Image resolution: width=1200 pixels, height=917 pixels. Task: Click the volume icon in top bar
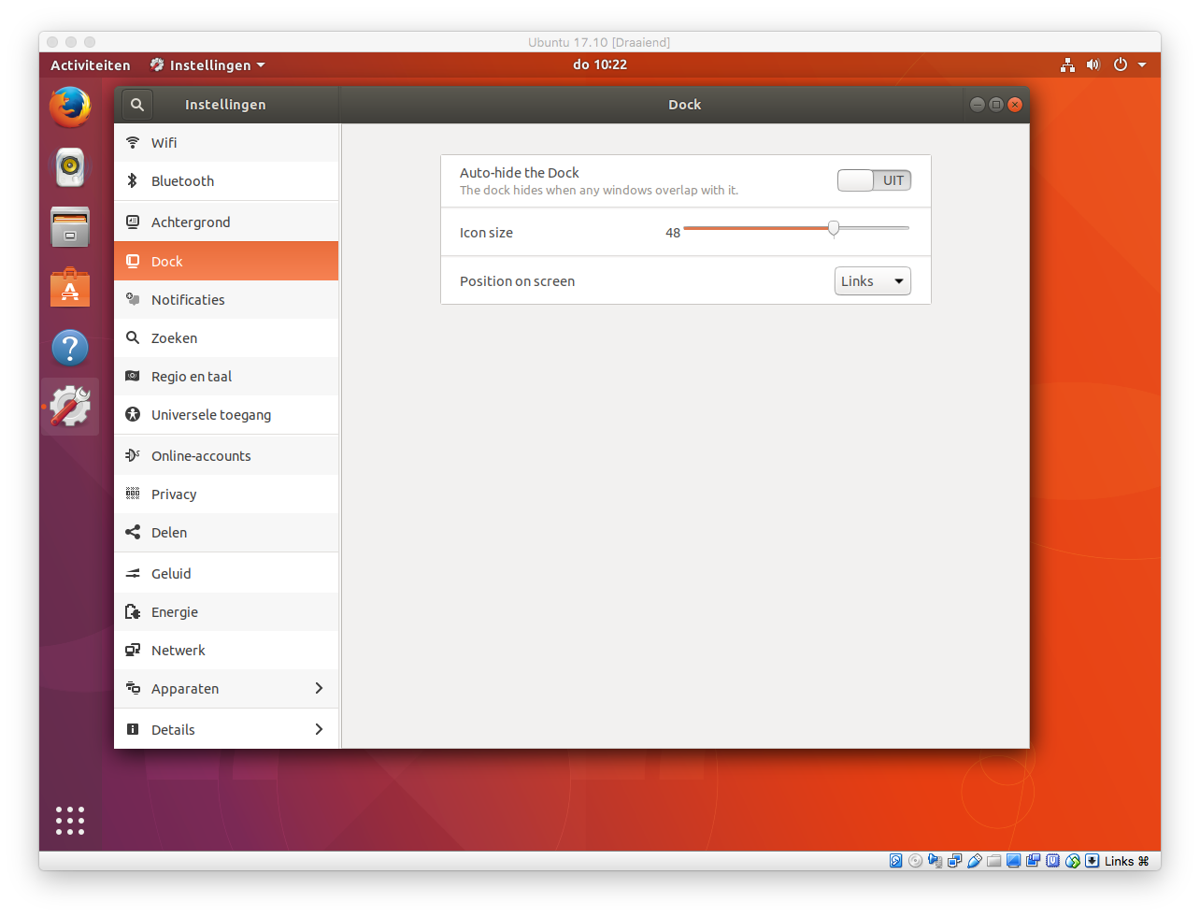tap(1093, 65)
